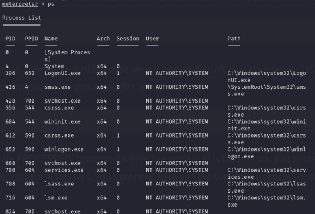Click PID 612 in the csrss.exe row
Image resolution: width=315 pixels, height=214 pixels.
click(x=10, y=135)
